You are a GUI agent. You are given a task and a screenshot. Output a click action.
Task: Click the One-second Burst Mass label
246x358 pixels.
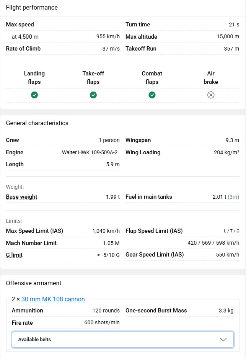click(x=156, y=311)
